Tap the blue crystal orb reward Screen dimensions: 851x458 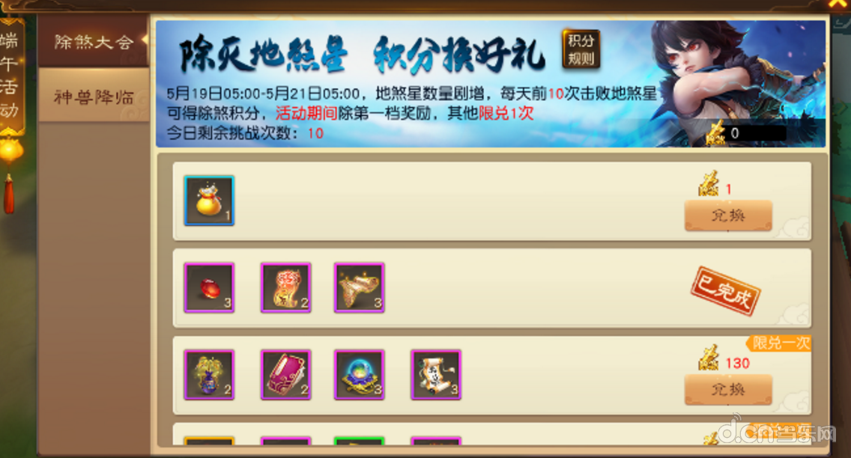coord(360,375)
